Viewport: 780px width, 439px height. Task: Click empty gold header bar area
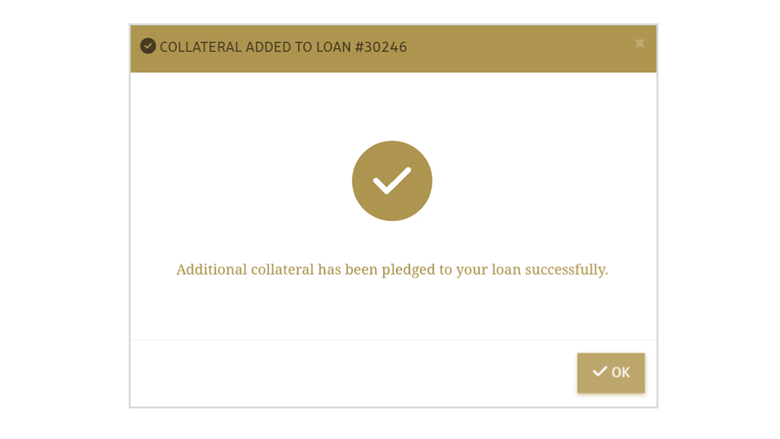pyautogui.click(x=520, y=49)
